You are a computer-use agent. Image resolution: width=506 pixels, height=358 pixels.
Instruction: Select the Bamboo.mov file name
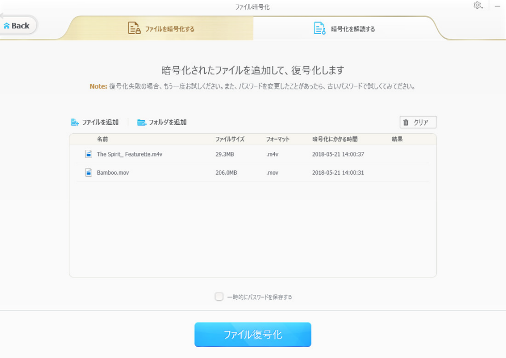tap(113, 173)
